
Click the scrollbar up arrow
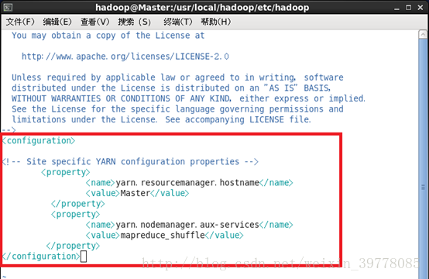[x=423, y=35]
